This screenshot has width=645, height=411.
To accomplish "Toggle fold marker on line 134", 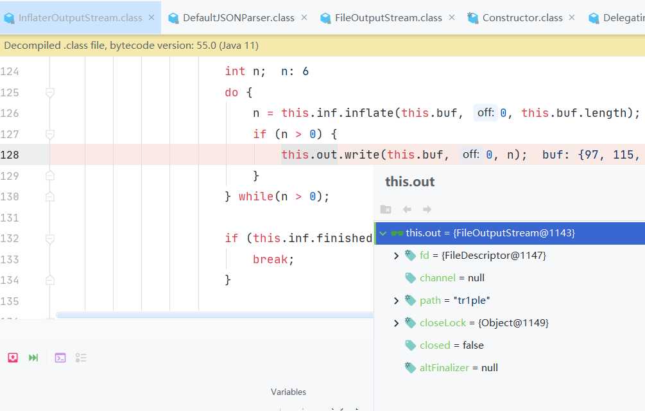I will pyautogui.click(x=50, y=281).
